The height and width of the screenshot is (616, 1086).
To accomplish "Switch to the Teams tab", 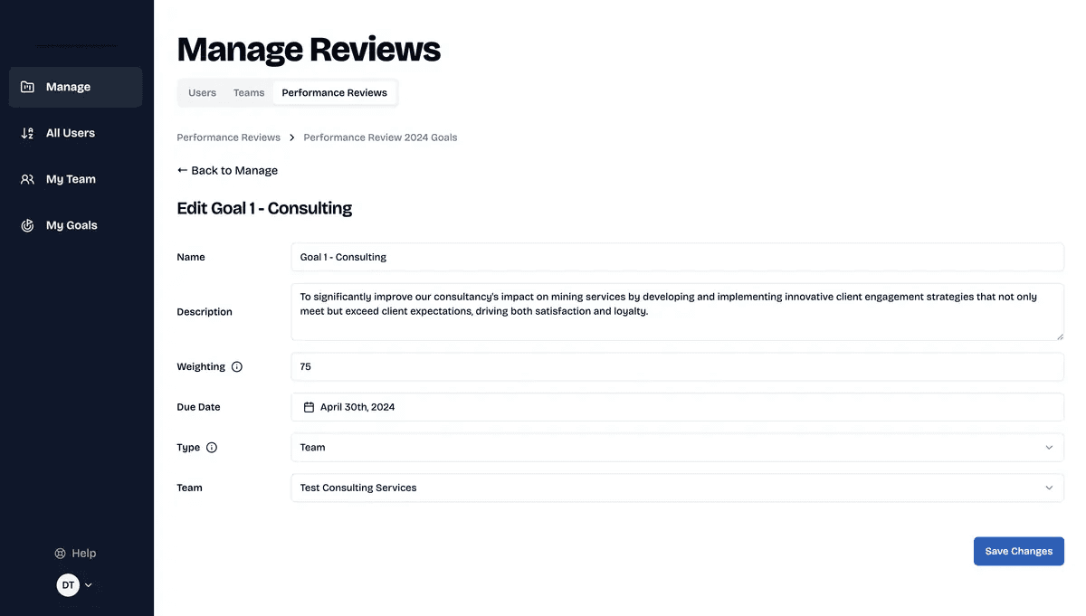I will (249, 92).
